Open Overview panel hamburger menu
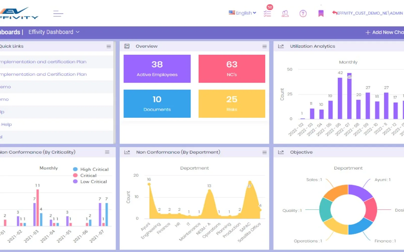404x252 pixels. (x=264, y=46)
